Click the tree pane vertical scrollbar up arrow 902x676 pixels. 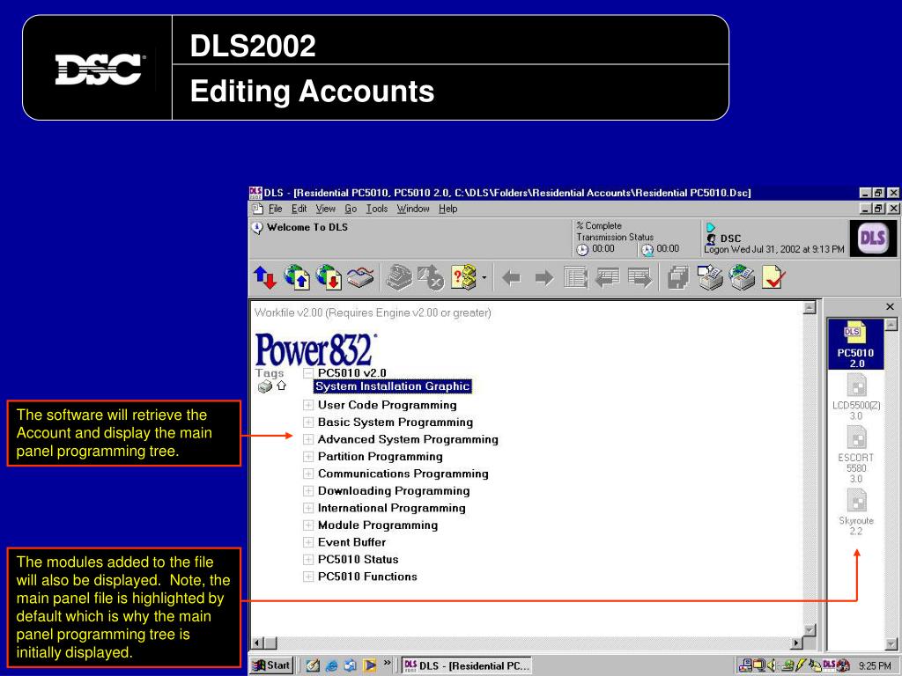810,307
